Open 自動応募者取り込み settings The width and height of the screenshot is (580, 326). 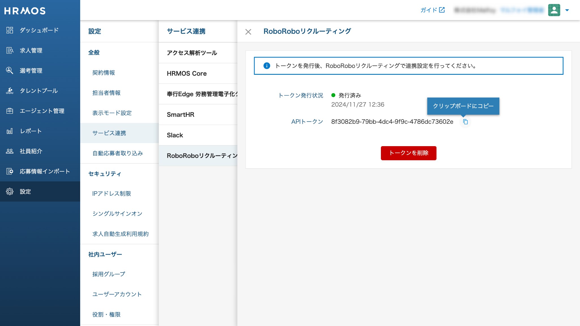(x=119, y=153)
